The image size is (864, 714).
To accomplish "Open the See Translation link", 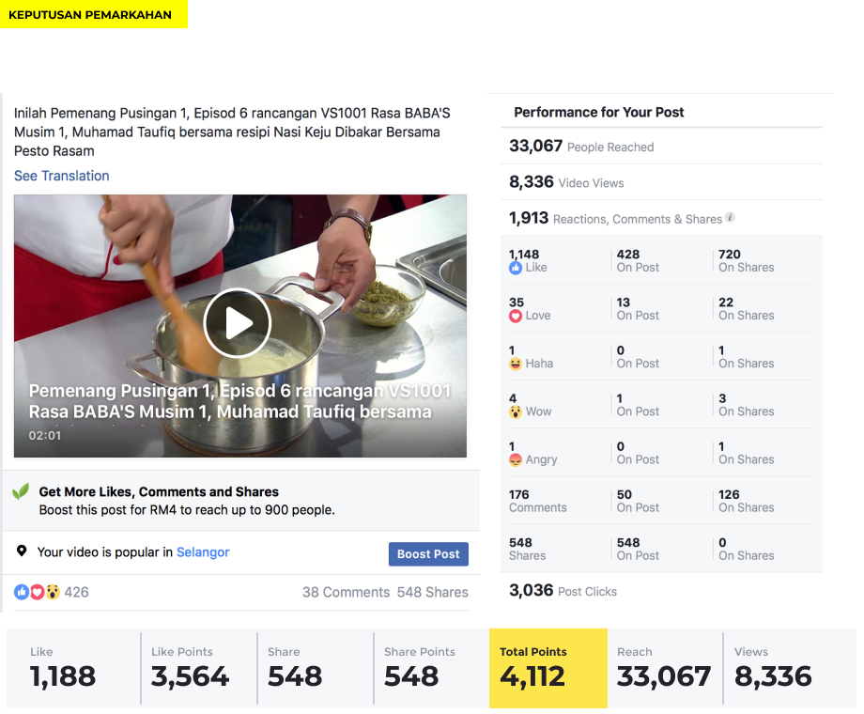I will [62, 176].
